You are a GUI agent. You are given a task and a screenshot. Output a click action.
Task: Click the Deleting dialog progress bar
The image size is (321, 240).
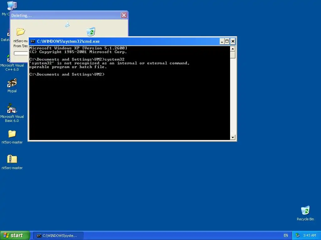(x=21, y=53)
